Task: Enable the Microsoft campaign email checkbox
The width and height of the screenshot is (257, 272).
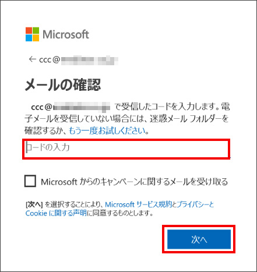Action: click(30, 181)
